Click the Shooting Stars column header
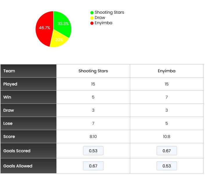206x175 pixels. click(93, 71)
